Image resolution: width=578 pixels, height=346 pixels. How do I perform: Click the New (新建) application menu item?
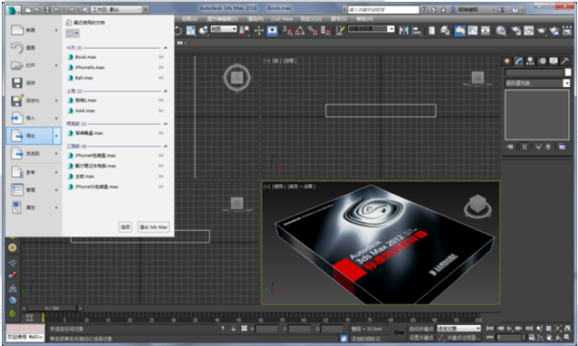click(x=33, y=31)
